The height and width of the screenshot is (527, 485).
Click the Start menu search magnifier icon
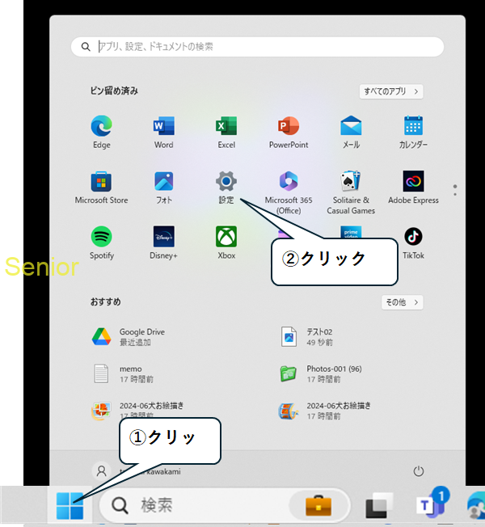coord(86,47)
